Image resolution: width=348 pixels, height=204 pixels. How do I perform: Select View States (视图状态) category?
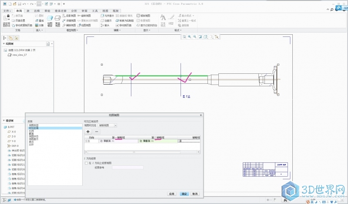[33, 136]
